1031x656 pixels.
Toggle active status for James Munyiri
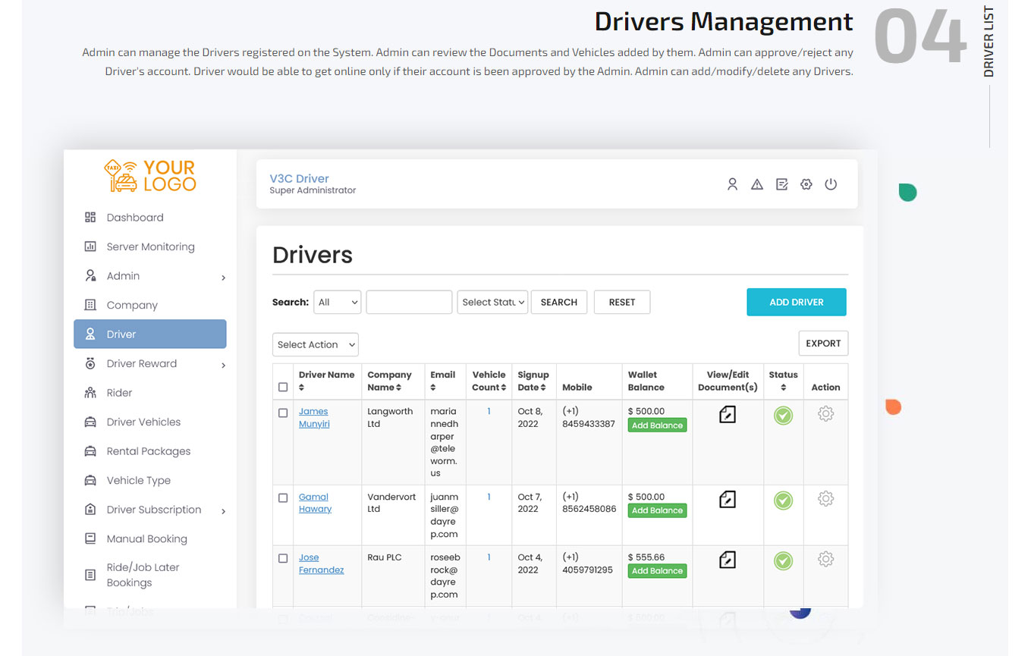click(x=783, y=415)
